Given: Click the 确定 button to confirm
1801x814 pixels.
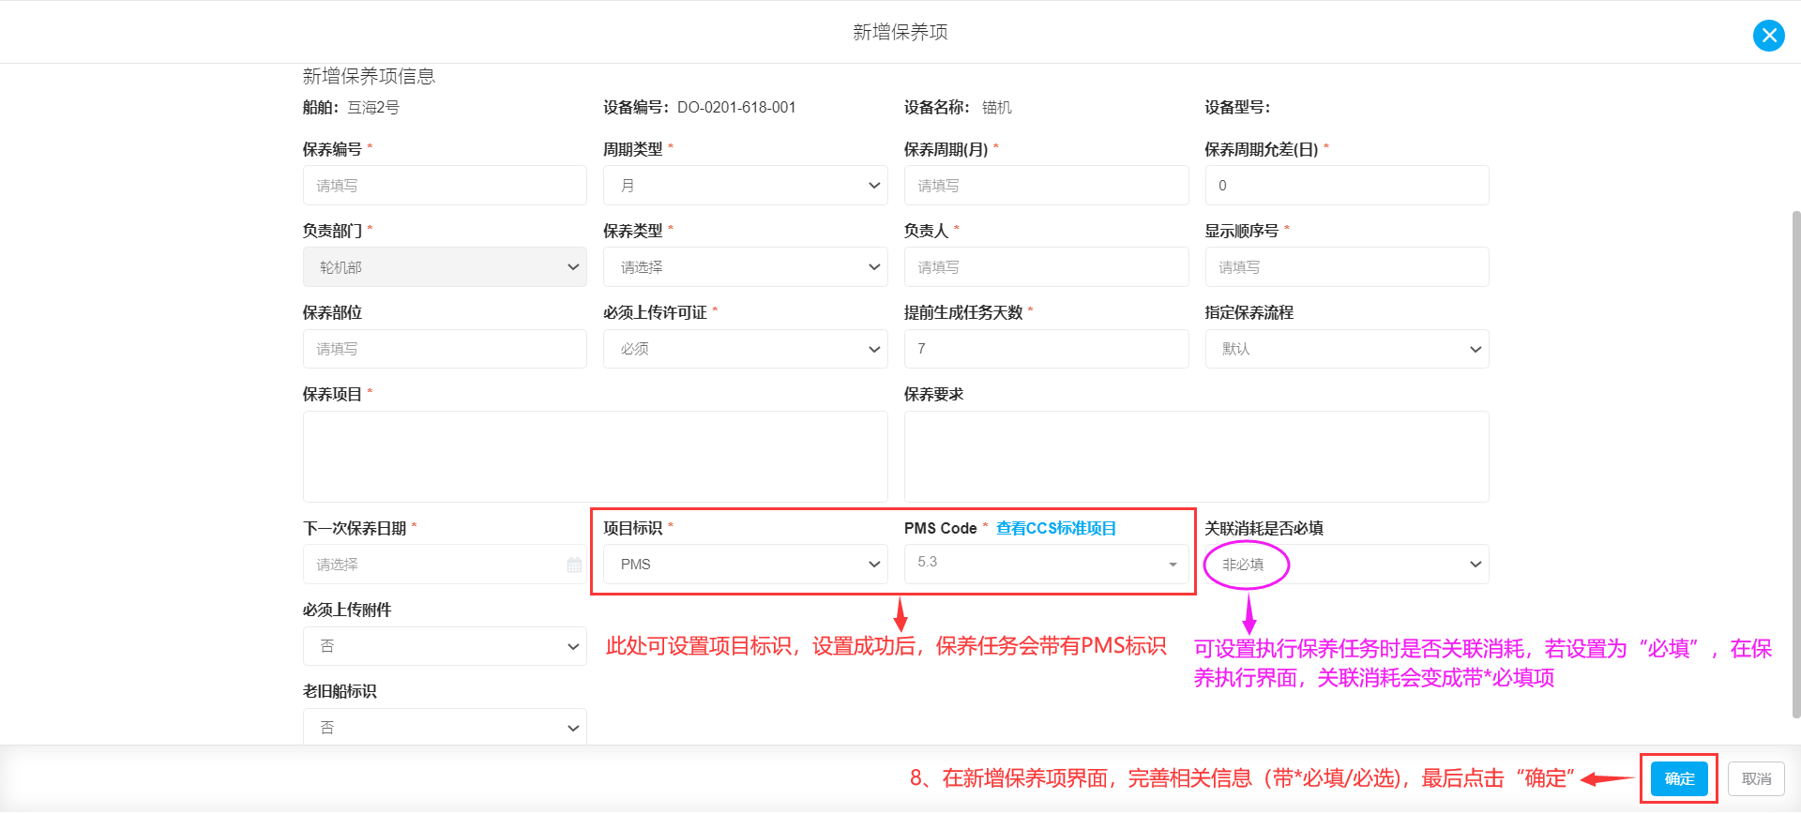Looking at the screenshot, I should pos(1679,778).
